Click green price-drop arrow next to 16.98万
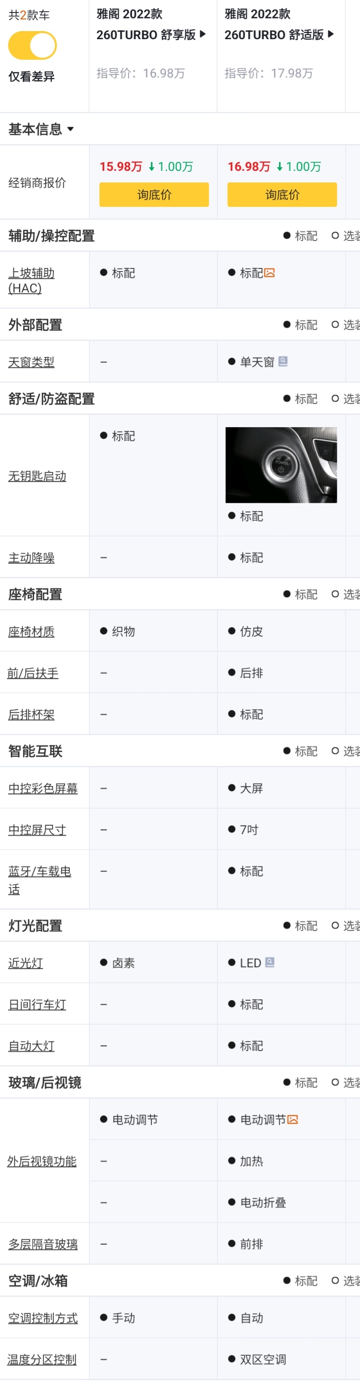The width and height of the screenshot is (360, 1388). click(280, 167)
